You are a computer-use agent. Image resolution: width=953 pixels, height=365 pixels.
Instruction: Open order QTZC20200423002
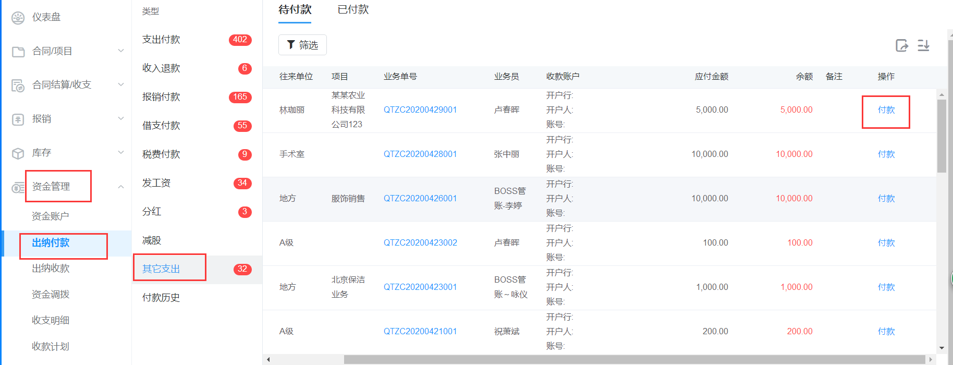pos(420,243)
